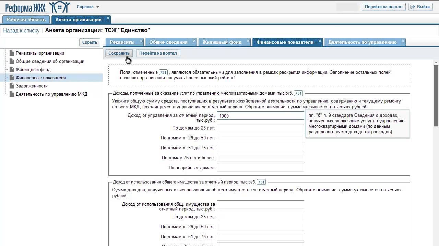Click the scrollbar up arrow
The width and height of the screenshot is (439, 246).
pos(436,62)
